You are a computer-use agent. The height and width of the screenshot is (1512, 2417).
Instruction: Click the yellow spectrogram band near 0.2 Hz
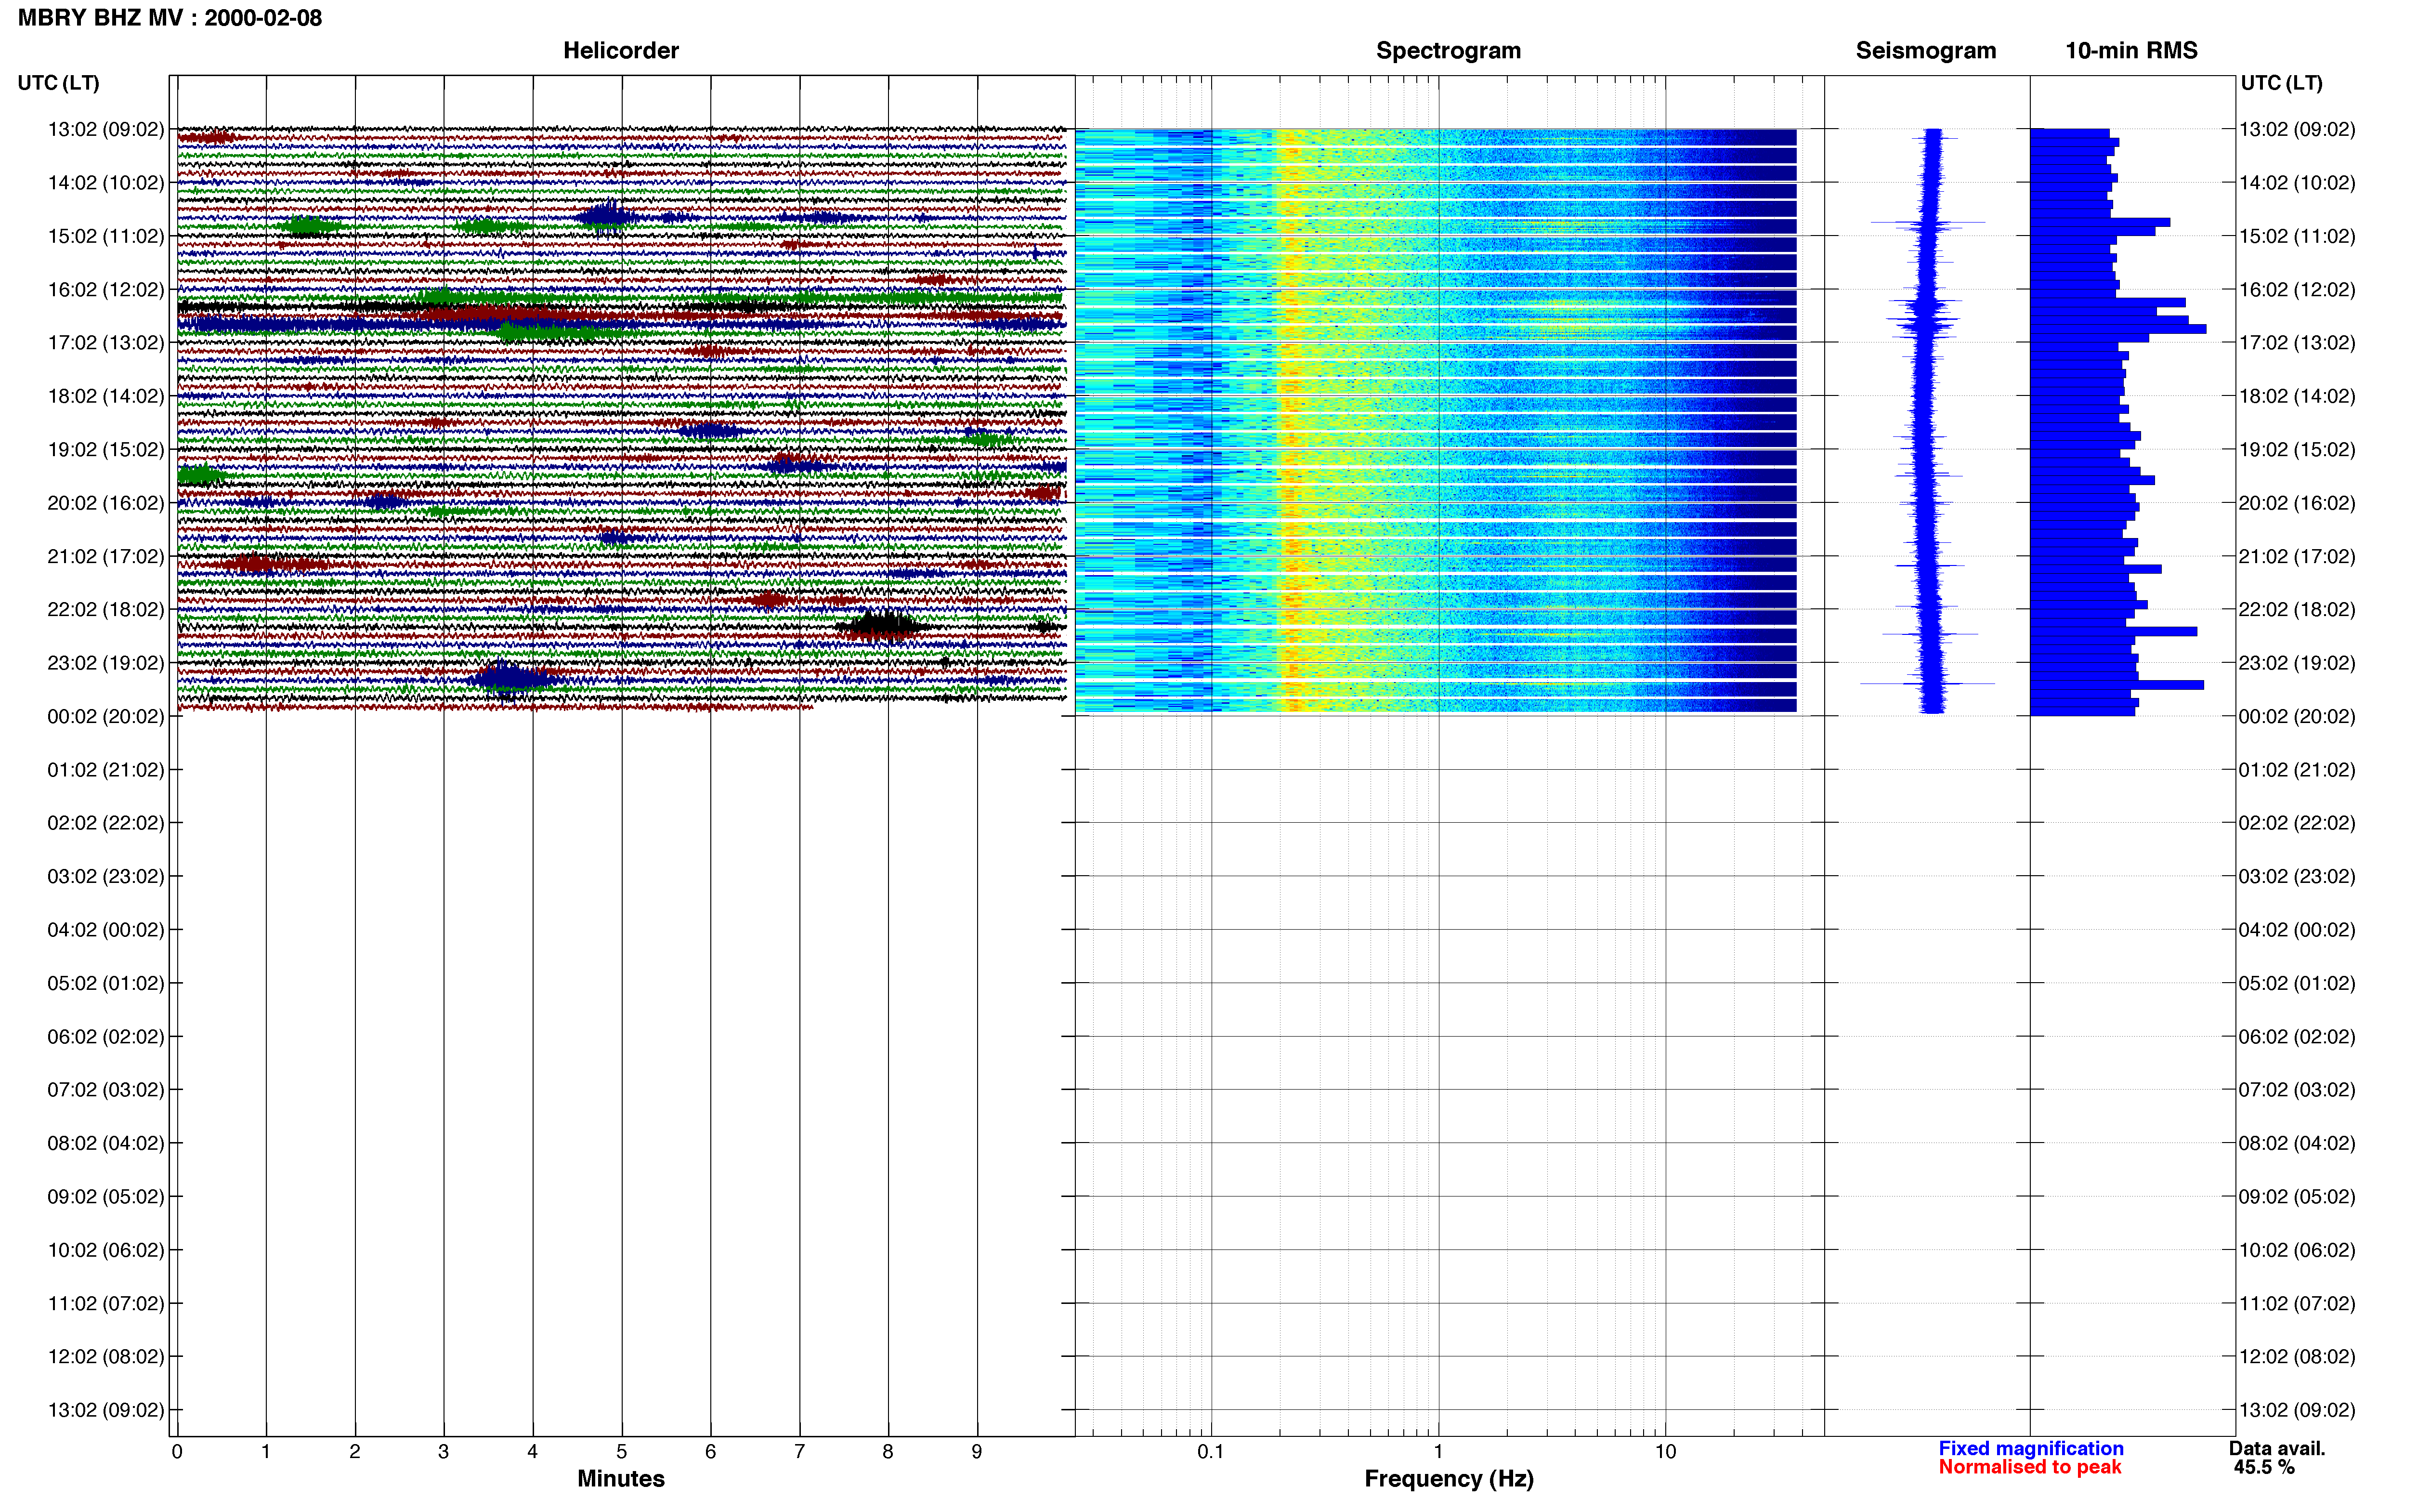[1292, 420]
